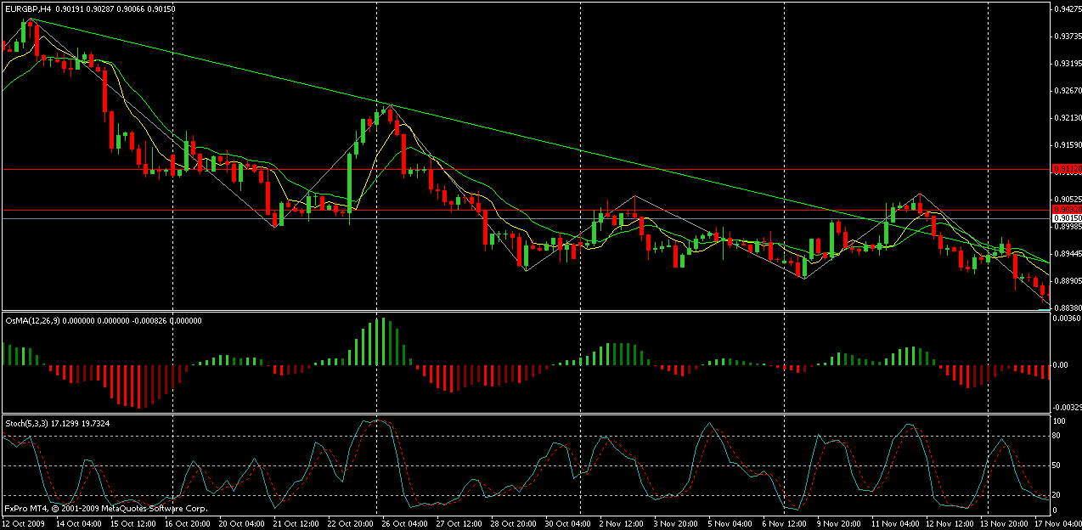Viewport: 1082px width, 530px height.
Task: Click the 0.92670 price scale value
Action: 1065,91
